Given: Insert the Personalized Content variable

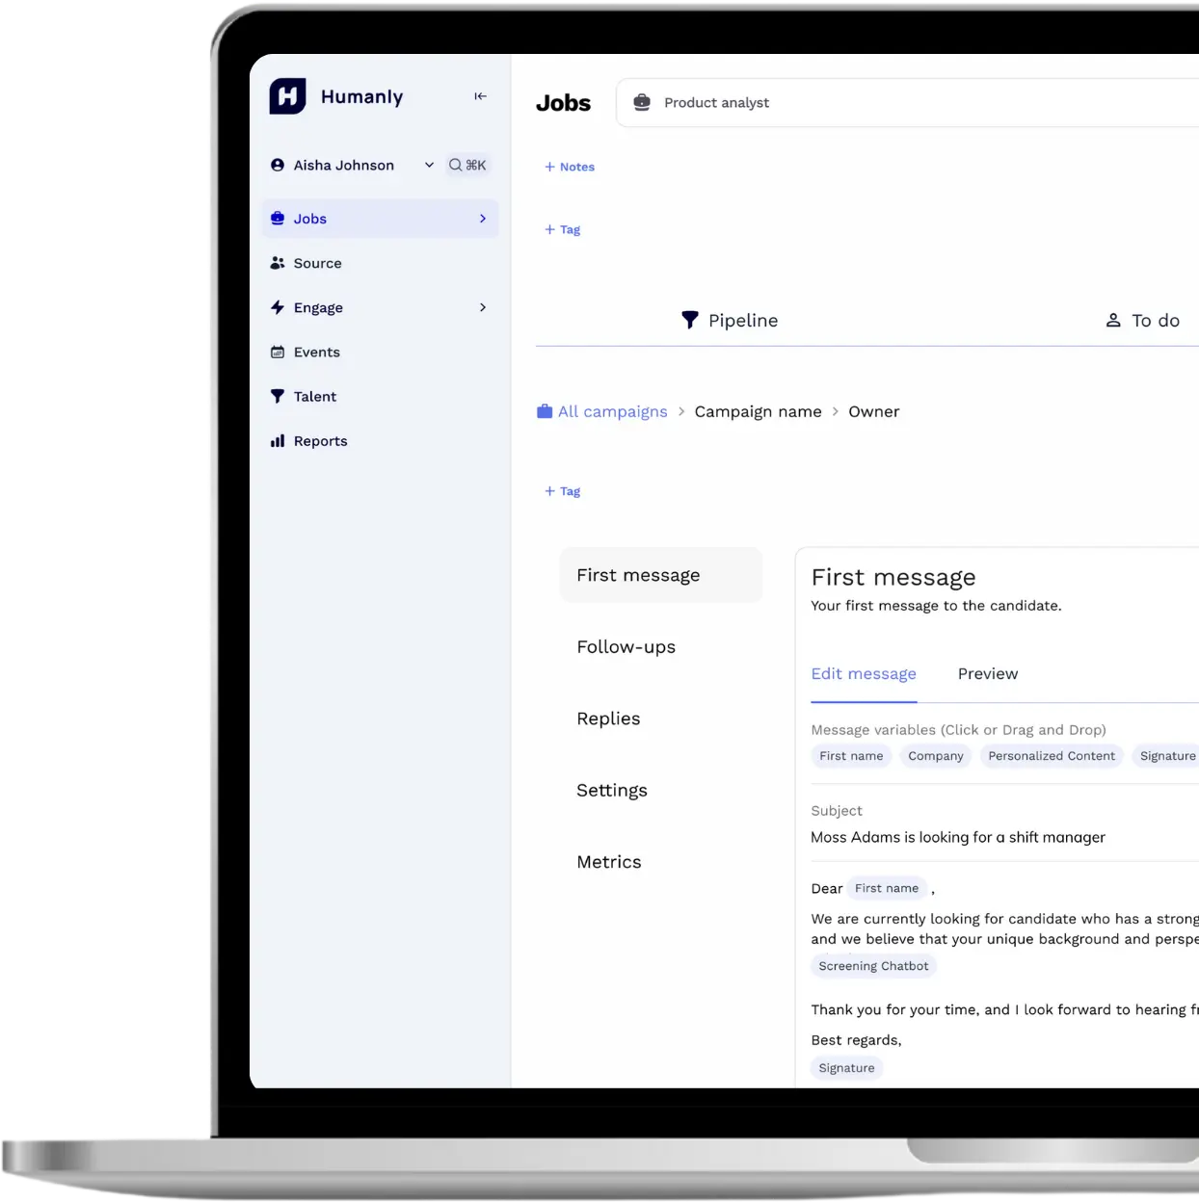Looking at the screenshot, I should [x=1052, y=756].
